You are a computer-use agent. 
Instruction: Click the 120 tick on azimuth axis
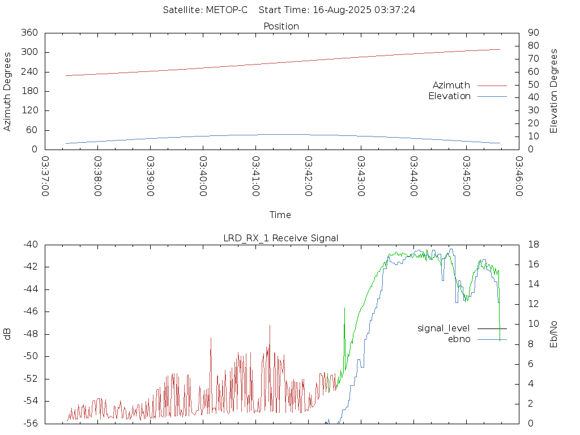coord(29,110)
